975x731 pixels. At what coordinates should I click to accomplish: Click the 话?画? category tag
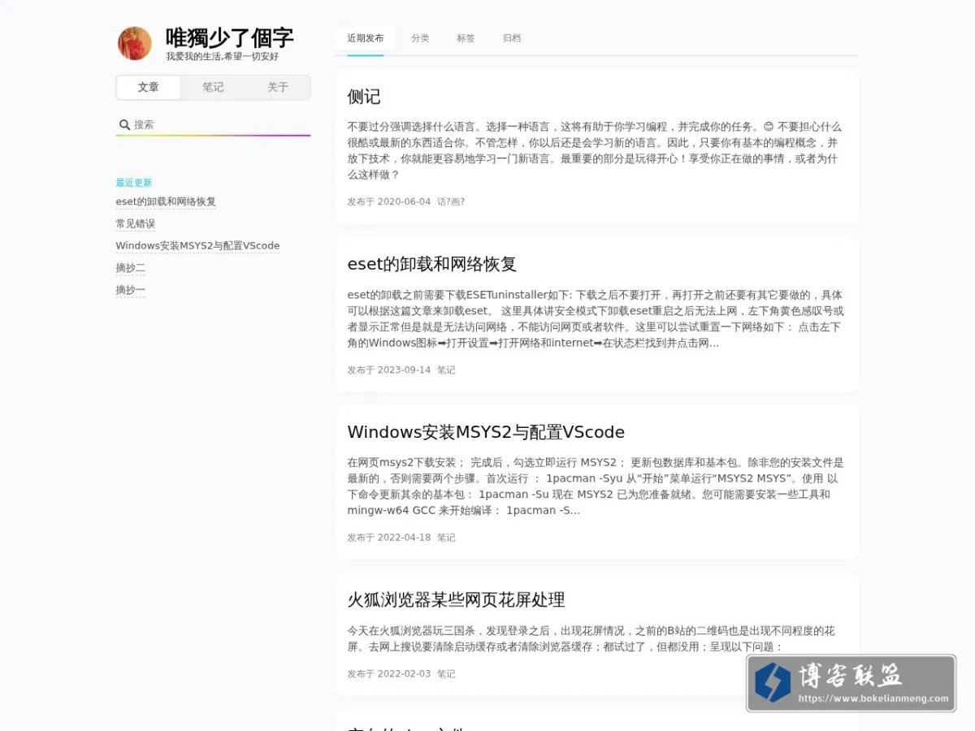[x=451, y=201]
